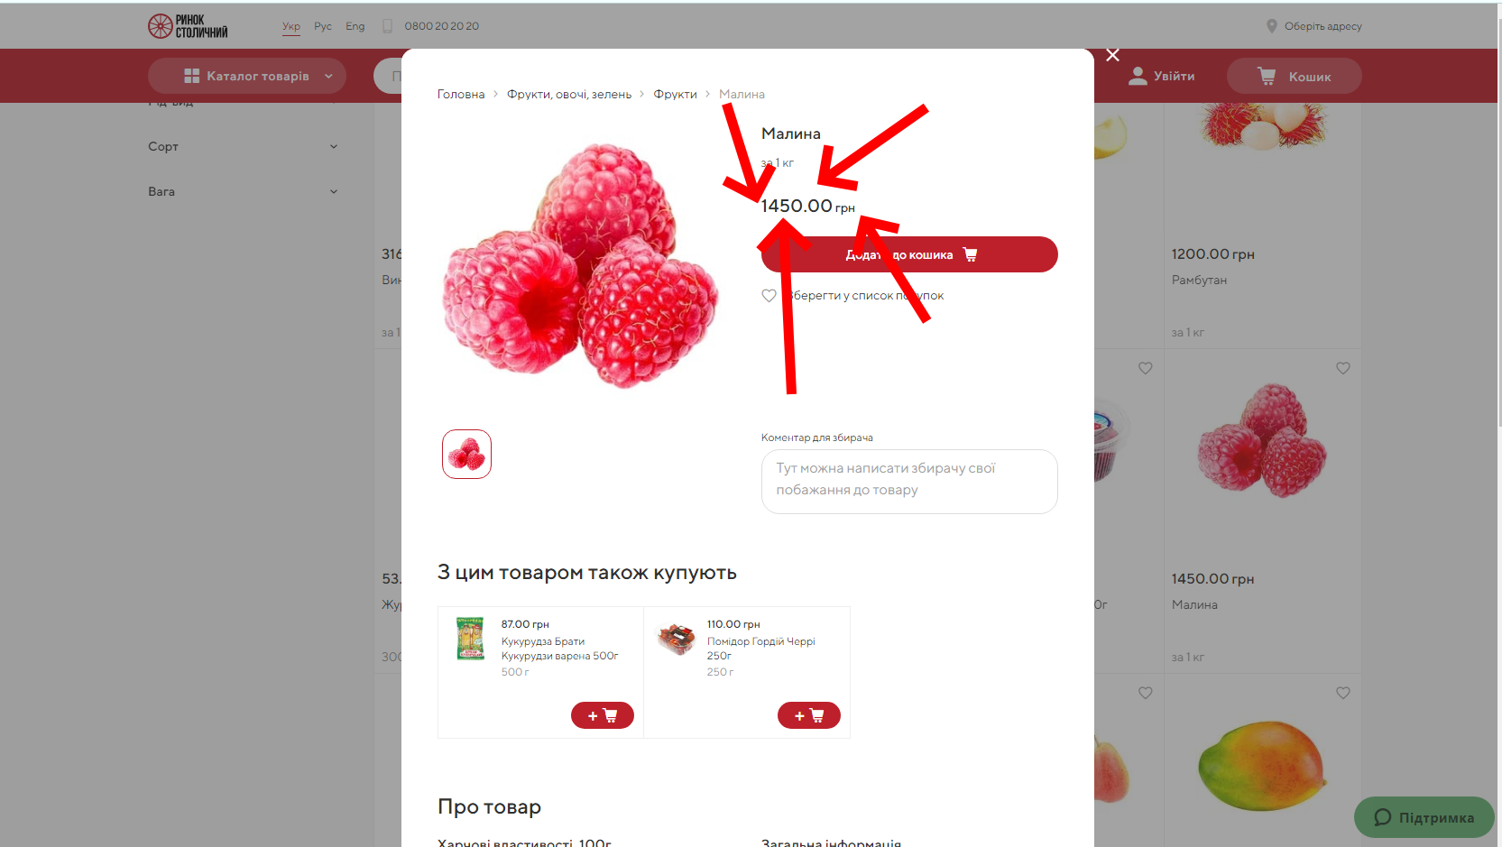Image resolution: width=1502 pixels, height=847 pixels.
Task: Open the Підтримка support chat
Action: point(1424,817)
